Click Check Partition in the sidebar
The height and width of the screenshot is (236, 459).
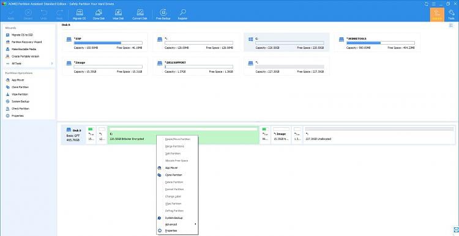[x=20, y=108]
